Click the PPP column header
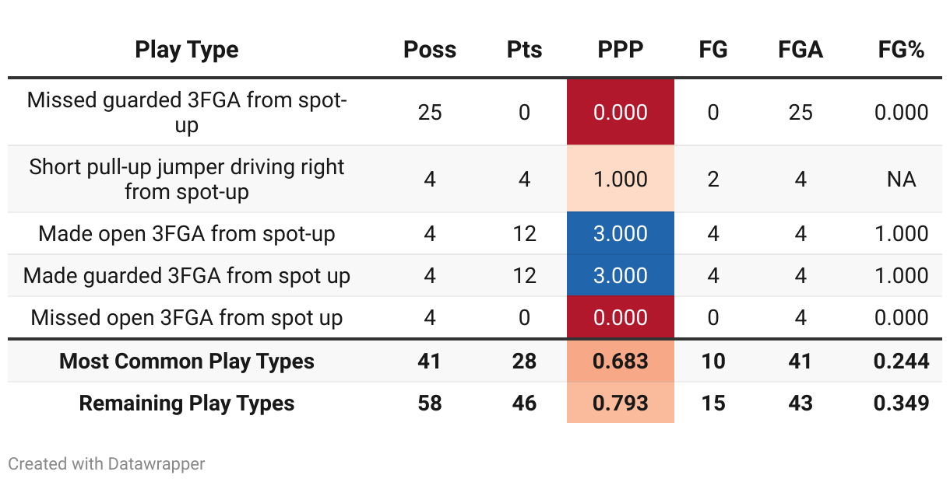This screenshot has height=482, width=950. coord(621,50)
